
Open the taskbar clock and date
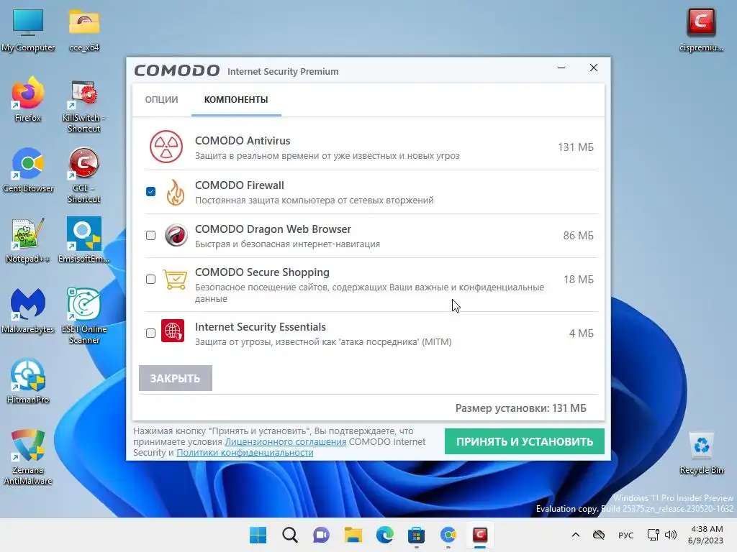(x=705, y=535)
